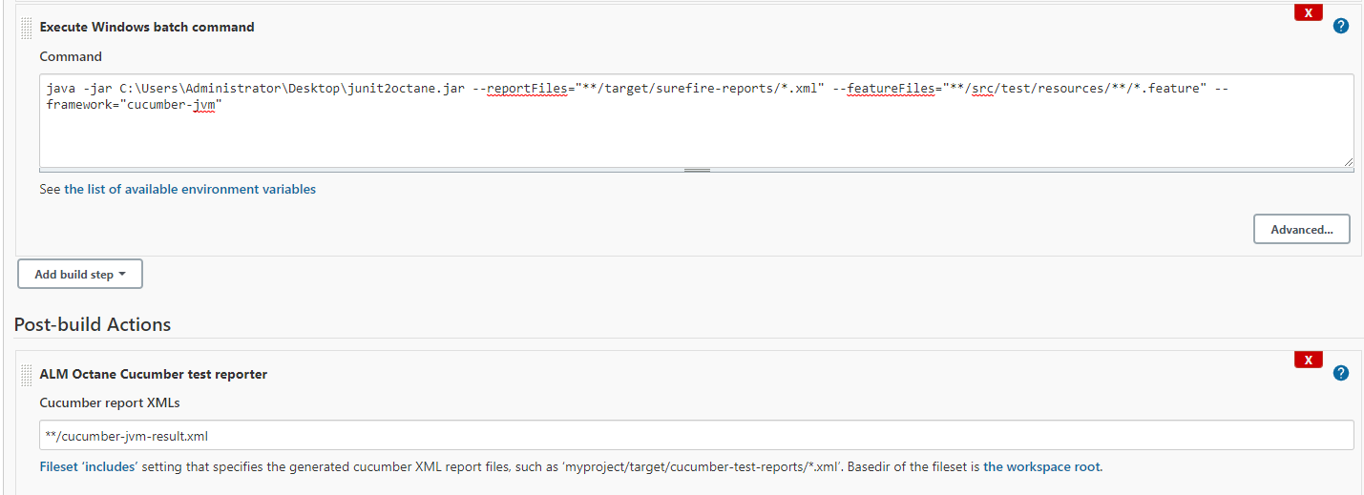Grab the drag handle of Cucumber test reporter
The height and width of the screenshot is (495, 1364).
[x=26, y=375]
